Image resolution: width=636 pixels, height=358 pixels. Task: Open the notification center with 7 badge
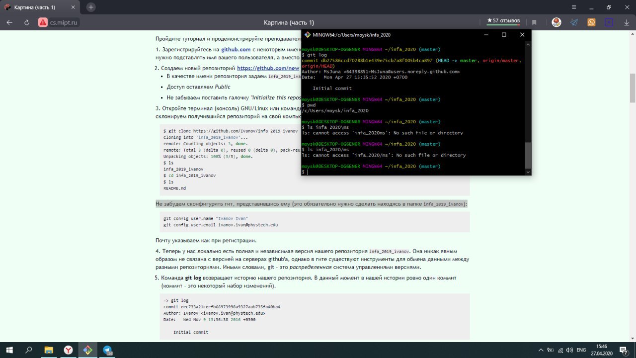625,350
